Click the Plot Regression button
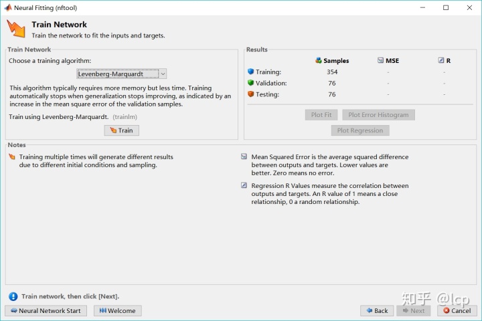The height and width of the screenshot is (321, 482). click(x=360, y=130)
